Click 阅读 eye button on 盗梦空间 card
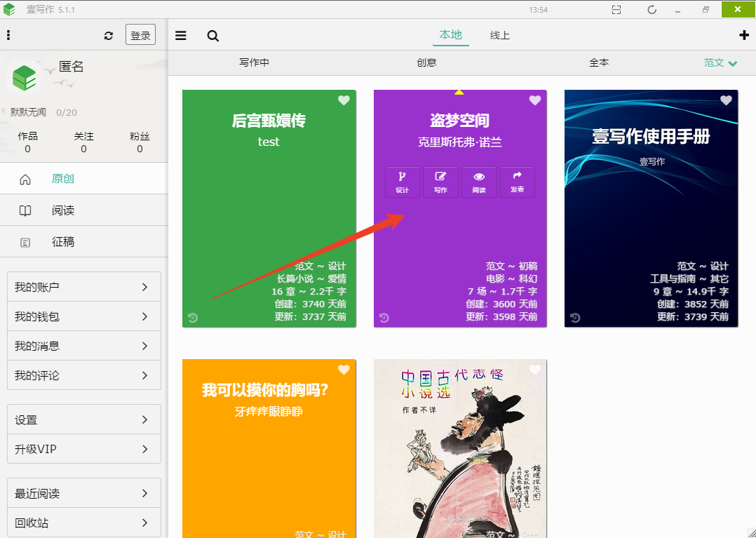The image size is (756, 538). (479, 182)
